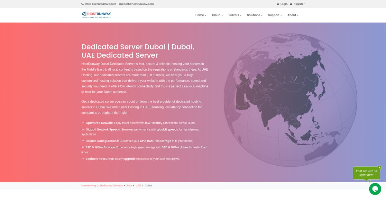Close the 'Chat live with an agent' popup
Image resolution: width=386 pixels, height=199 pixels.
[x=380, y=168]
